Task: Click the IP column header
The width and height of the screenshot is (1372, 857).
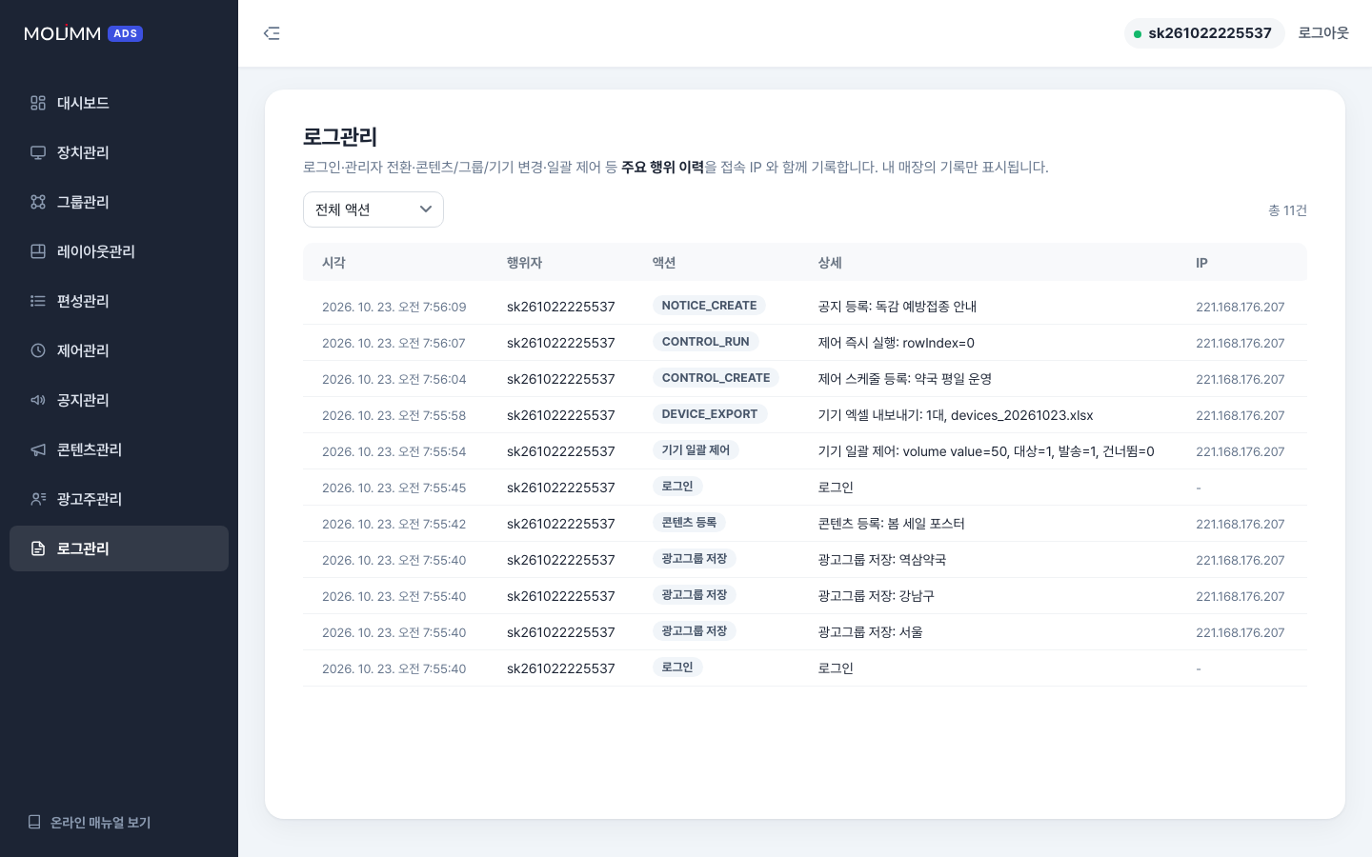Action: pos(1201,263)
